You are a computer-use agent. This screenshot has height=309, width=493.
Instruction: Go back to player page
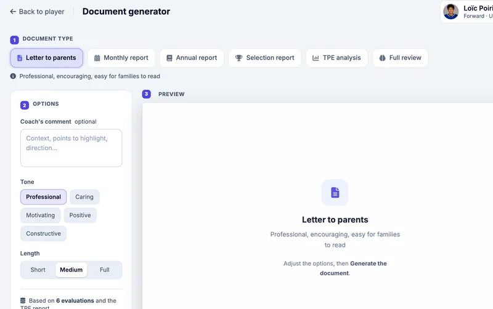[37, 12]
